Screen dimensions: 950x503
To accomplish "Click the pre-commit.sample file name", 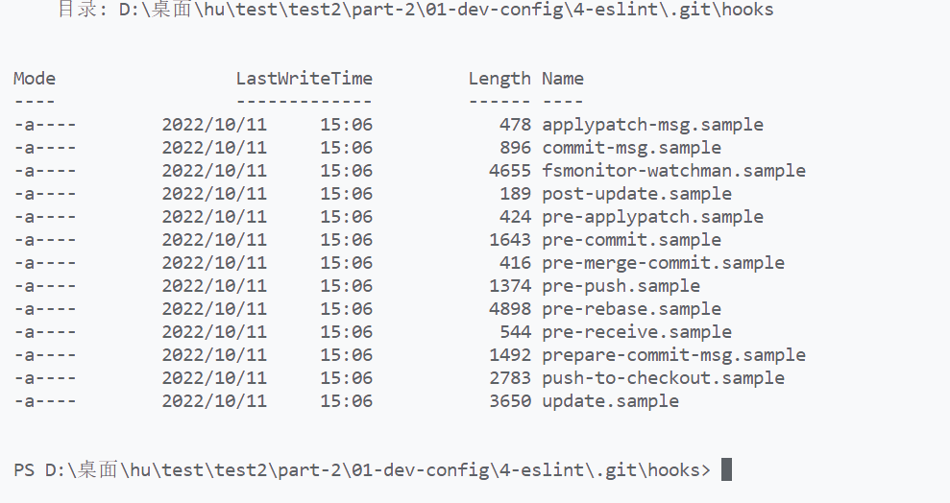I will pyautogui.click(x=631, y=240).
